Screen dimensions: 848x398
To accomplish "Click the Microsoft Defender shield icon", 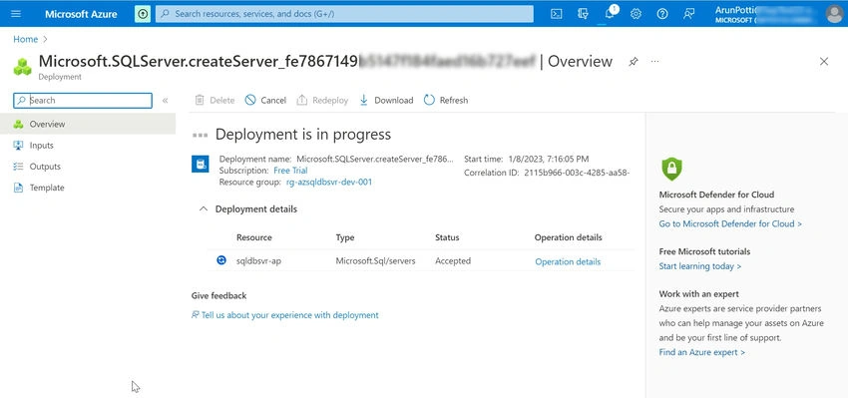I will pos(671,169).
